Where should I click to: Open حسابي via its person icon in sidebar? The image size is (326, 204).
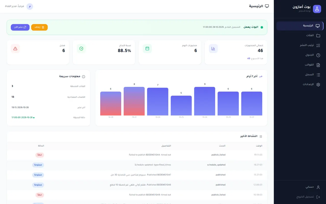318,187
